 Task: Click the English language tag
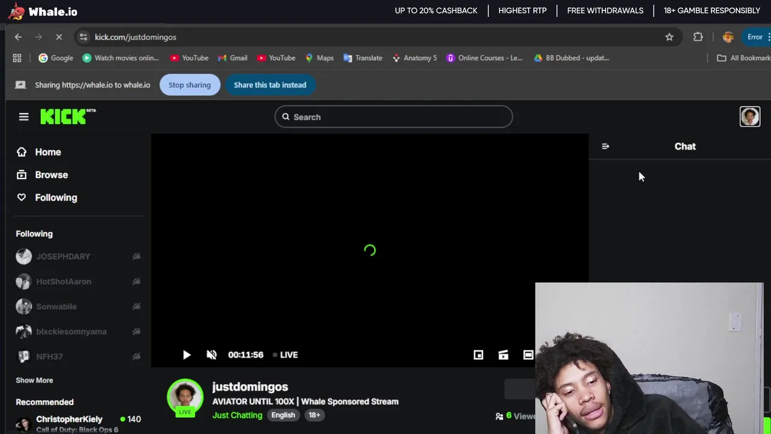283,415
